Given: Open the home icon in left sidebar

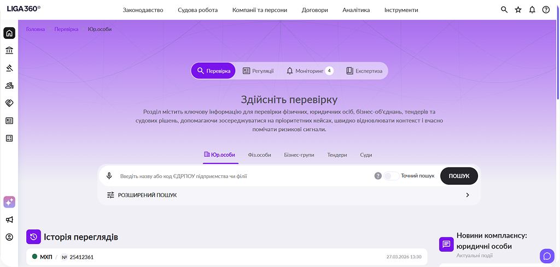Looking at the screenshot, I should point(9,33).
